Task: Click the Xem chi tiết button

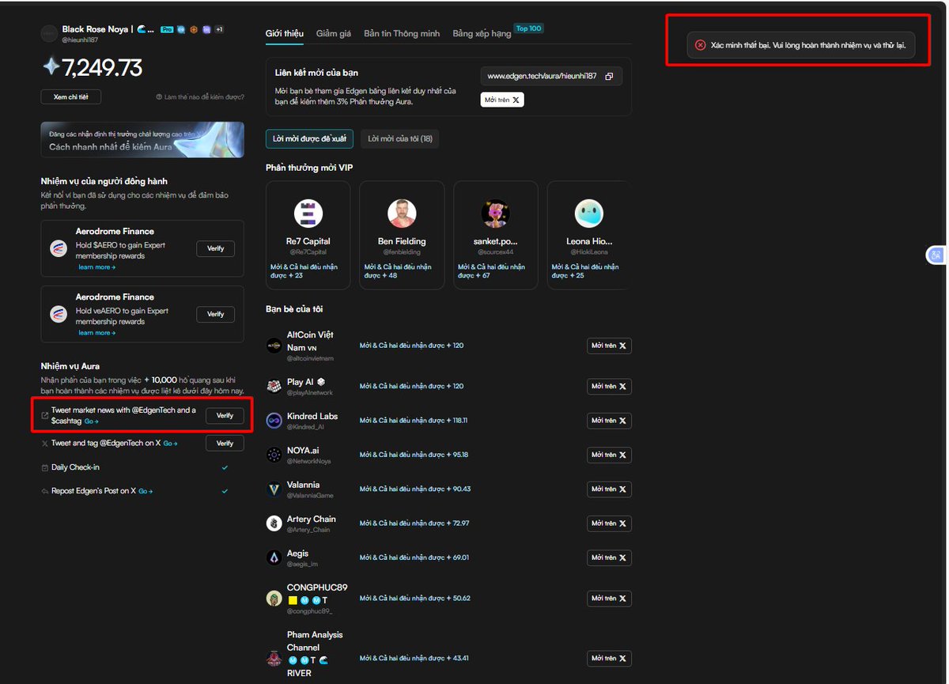Action: click(71, 97)
